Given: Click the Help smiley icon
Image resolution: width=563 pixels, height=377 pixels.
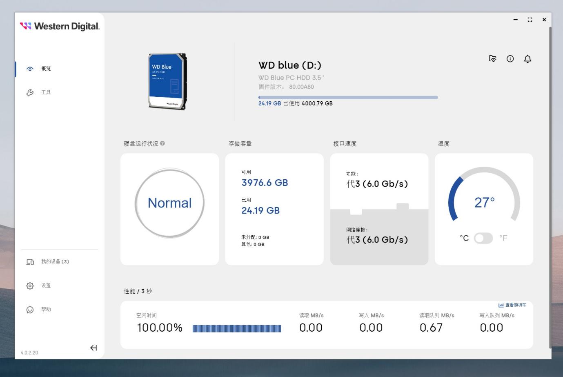Looking at the screenshot, I should pos(30,310).
